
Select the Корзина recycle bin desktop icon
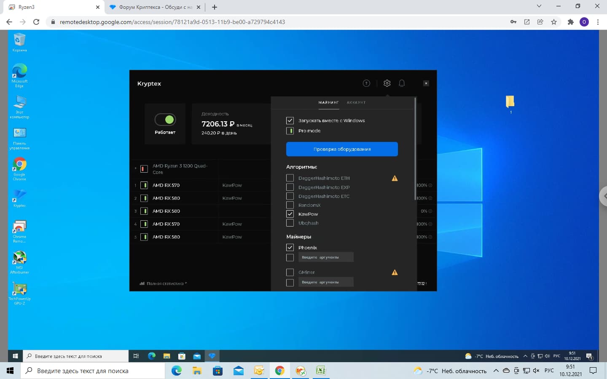click(19, 43)
